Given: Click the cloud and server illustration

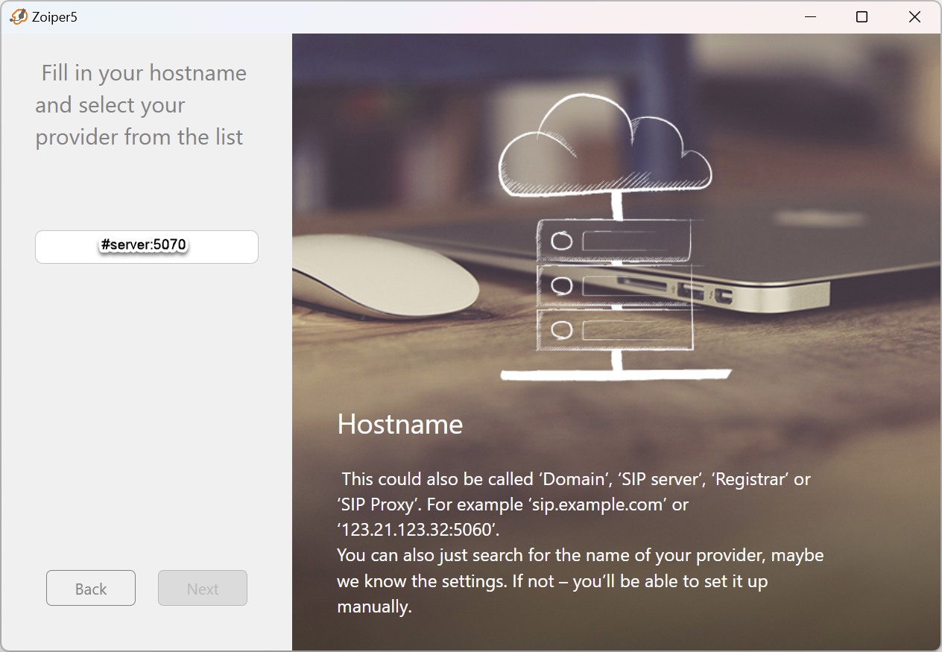Looking at the screenshot, I should tap(611, 224).
